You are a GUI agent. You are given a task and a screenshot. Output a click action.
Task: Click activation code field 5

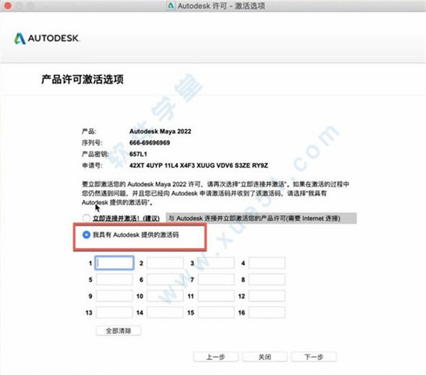114,279
